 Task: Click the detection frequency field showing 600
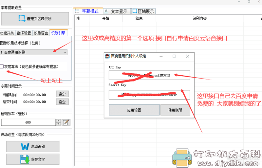click(28, 122)
